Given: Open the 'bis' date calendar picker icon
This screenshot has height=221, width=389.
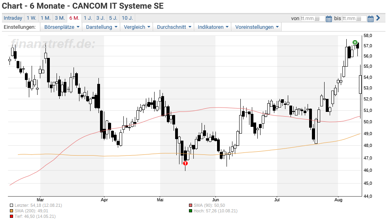Looking at the screenshot, I should click(x=370, y=19).
